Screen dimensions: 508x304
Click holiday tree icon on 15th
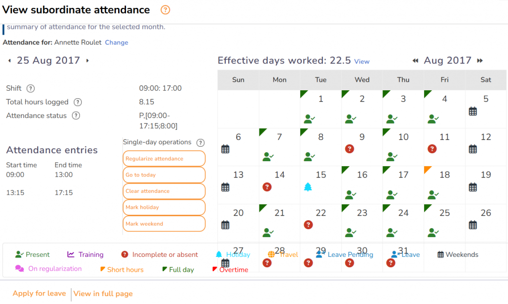tap(308, 186)
